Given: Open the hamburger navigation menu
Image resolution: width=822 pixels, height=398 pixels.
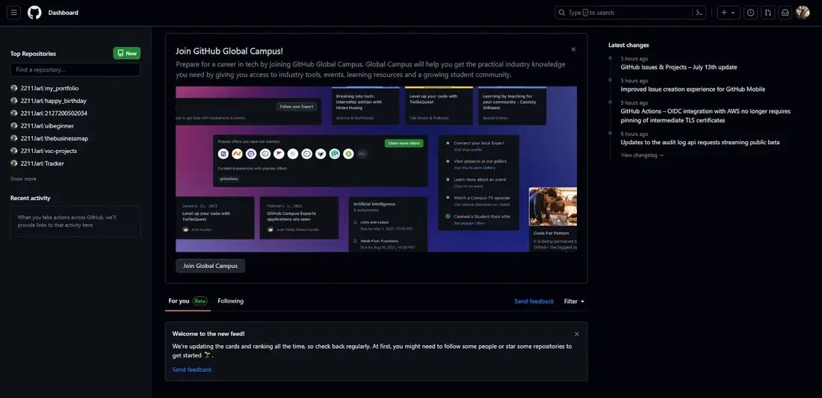Looking at the screenshot, I should (14, 13).
